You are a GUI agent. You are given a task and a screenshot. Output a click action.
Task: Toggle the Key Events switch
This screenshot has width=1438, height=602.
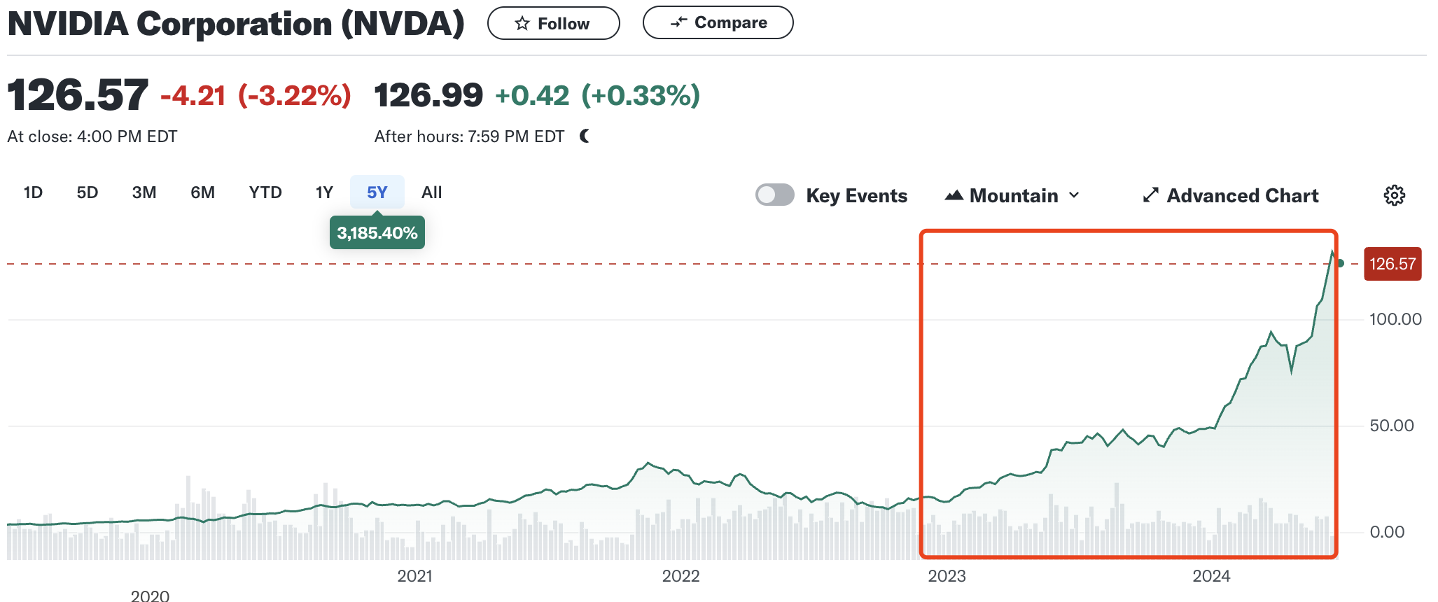click(x=774, y=195)
